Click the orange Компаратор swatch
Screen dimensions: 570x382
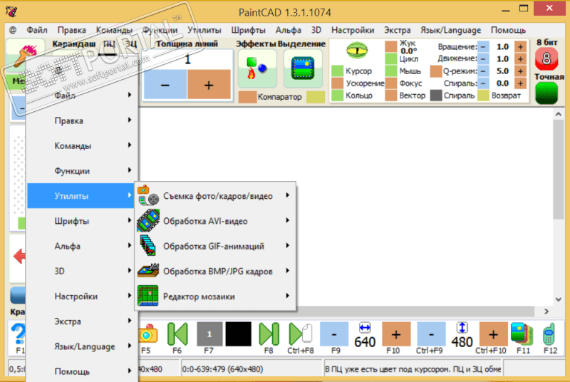tap(247, 97)
